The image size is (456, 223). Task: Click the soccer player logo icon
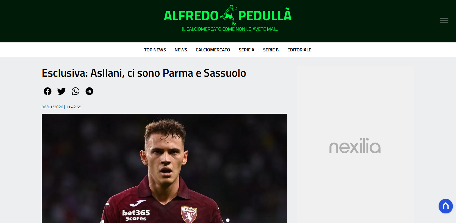pos(228,15)
